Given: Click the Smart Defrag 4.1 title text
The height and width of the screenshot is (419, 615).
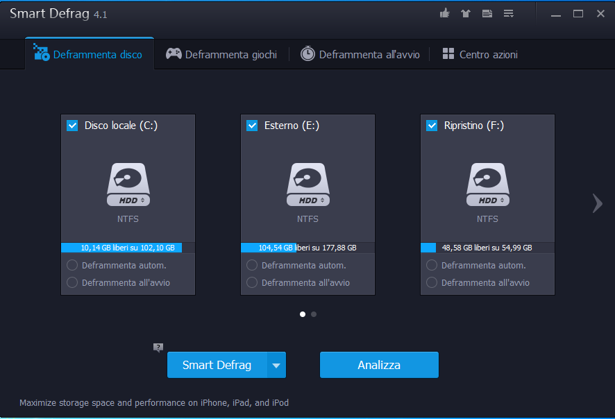Looking at the screenshot, I should tap(58, 14).
